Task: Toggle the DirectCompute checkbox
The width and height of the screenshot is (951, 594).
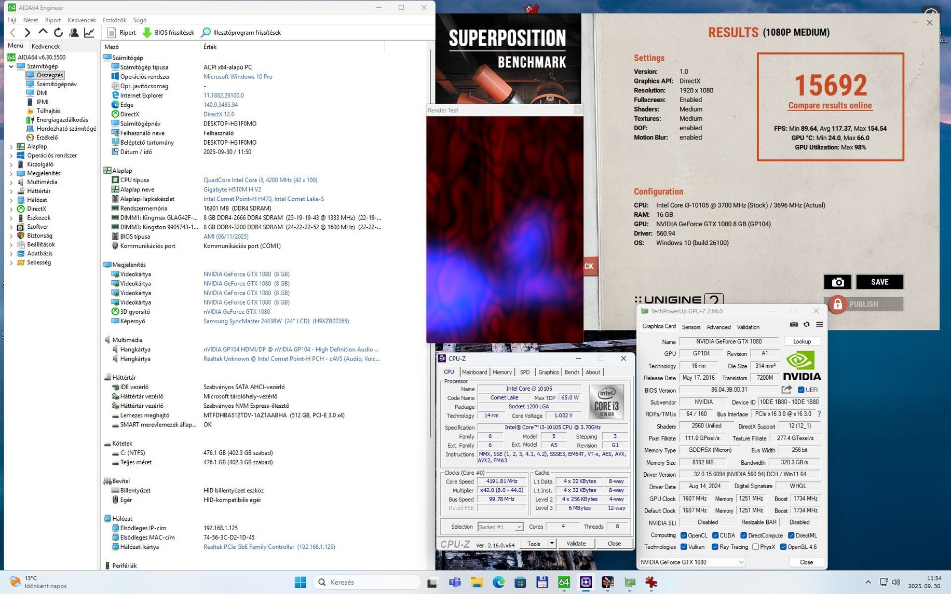Action: tap(743, 535)
